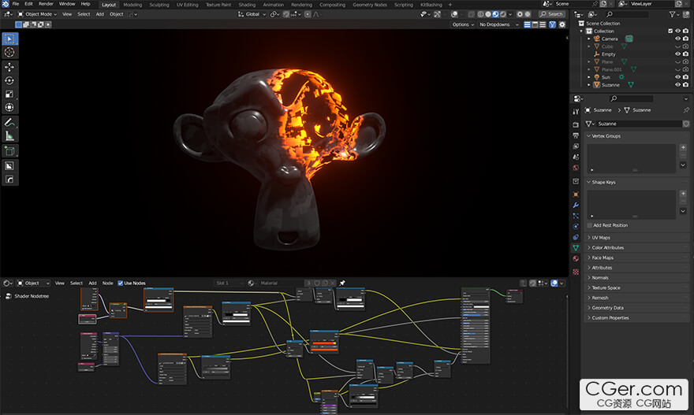The image size is (694, 415).
Task: Select the Select Box tool
Action: tap(9, 39)
